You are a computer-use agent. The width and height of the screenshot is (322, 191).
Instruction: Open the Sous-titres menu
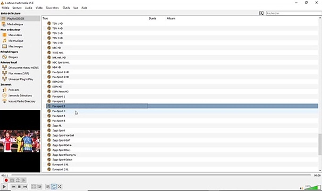pyautogui.click(x=52, y=8)
